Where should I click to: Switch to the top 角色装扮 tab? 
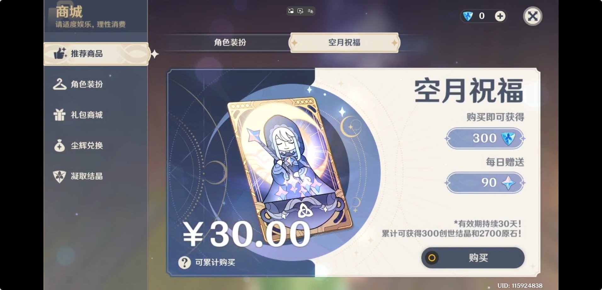tap(230, 43)
